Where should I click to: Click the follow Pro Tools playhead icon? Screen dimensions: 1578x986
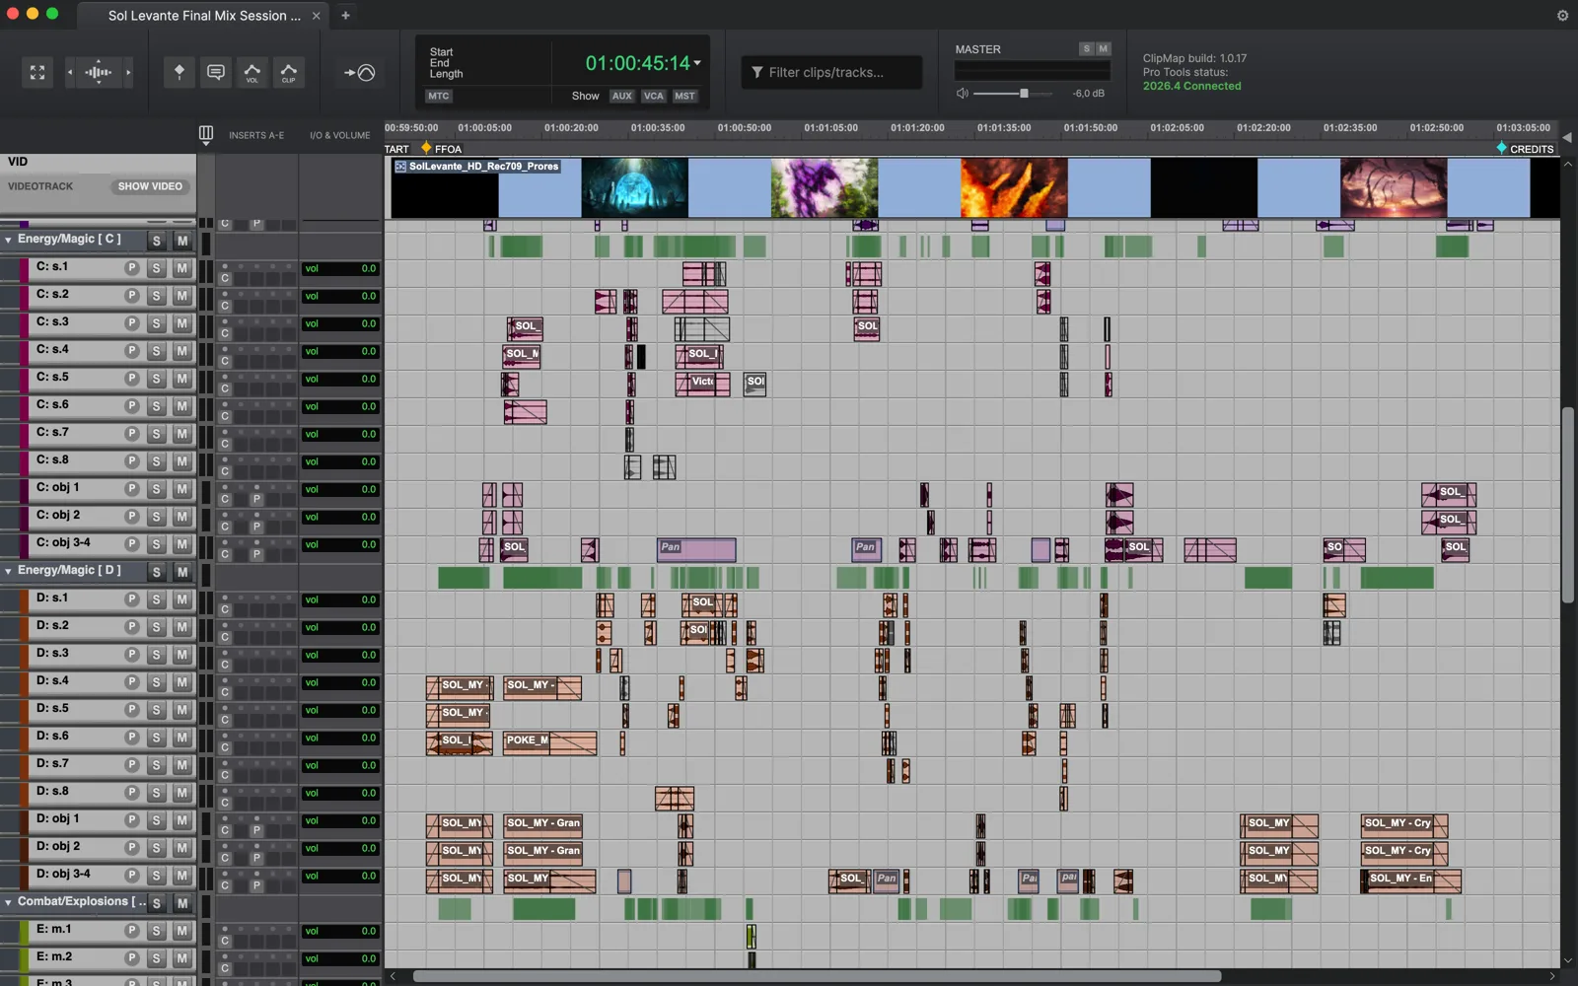pyautogui.click(x=359, y=72)
